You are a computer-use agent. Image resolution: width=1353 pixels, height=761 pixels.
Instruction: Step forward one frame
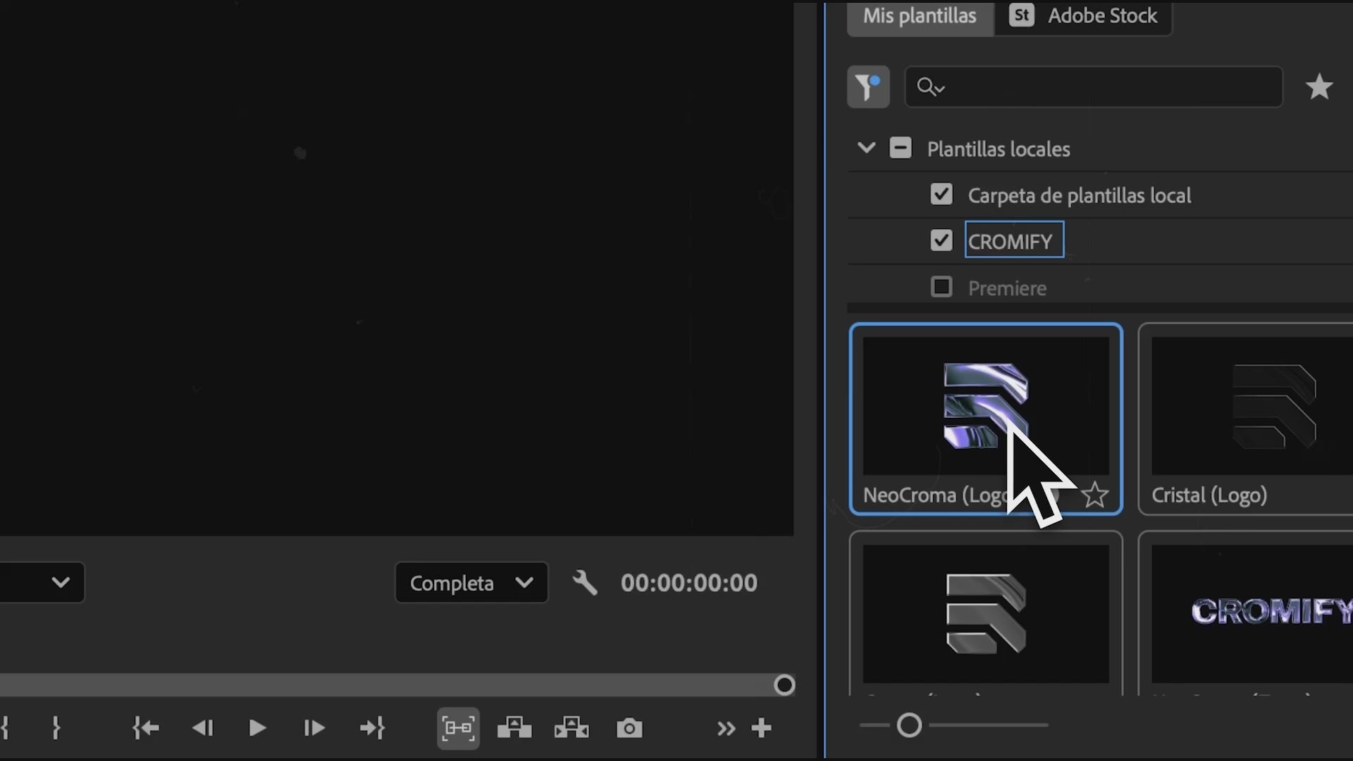click(314, 728)
